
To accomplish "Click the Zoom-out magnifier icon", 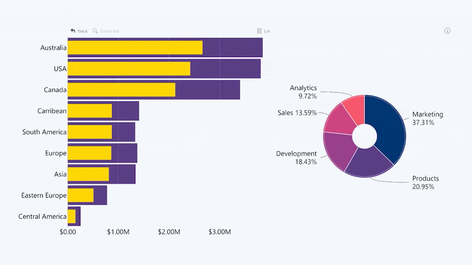I will pos(95,31).
